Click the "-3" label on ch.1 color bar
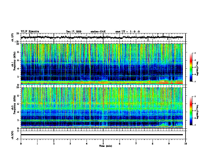Screen dimensions: 209x161 coord(194,53)
